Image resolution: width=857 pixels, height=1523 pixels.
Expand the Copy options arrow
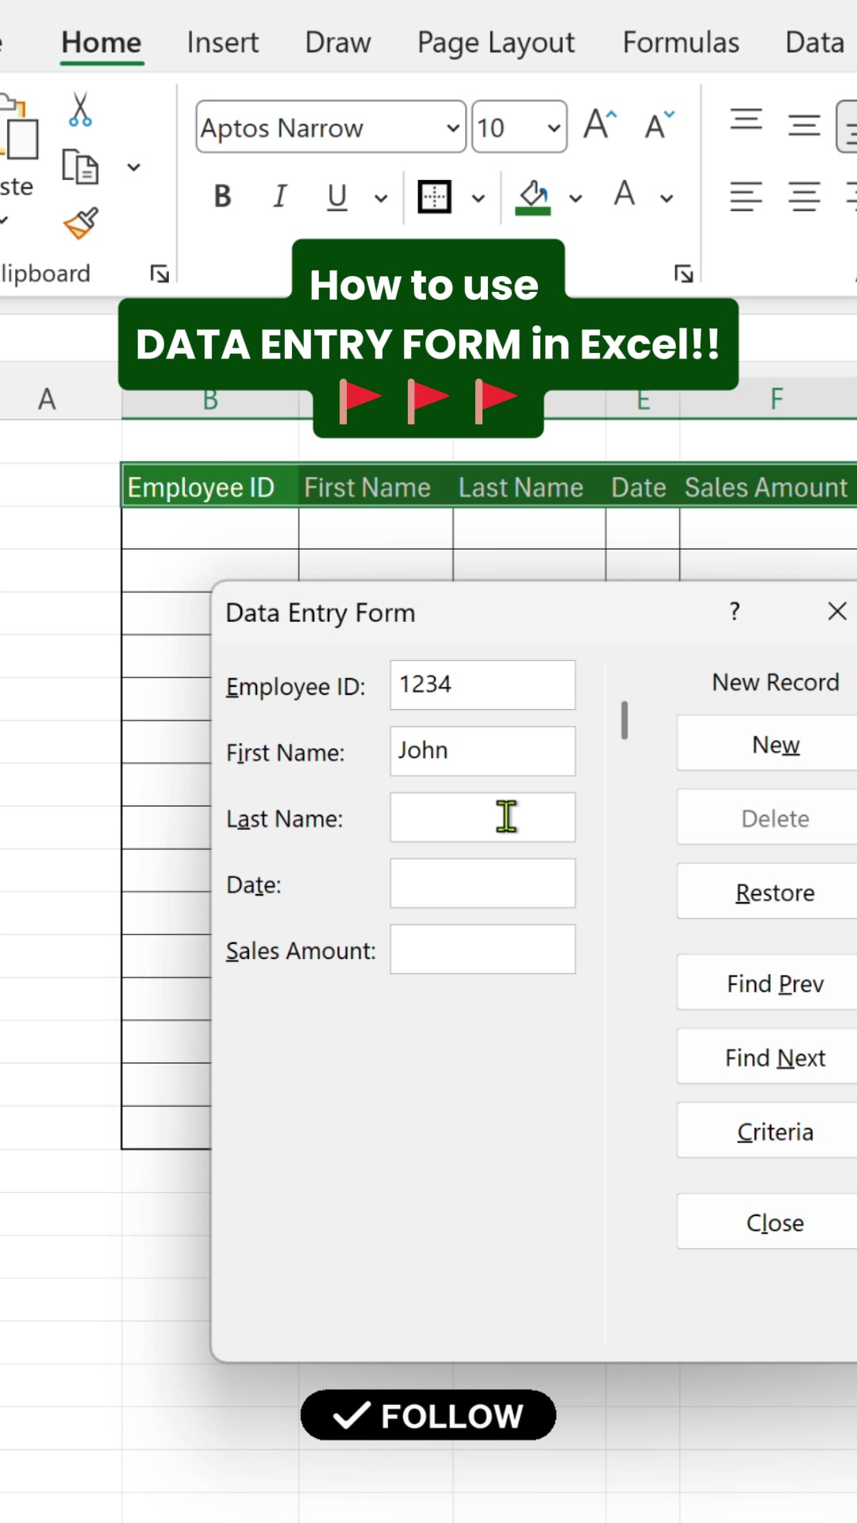(x=133, y=167)
